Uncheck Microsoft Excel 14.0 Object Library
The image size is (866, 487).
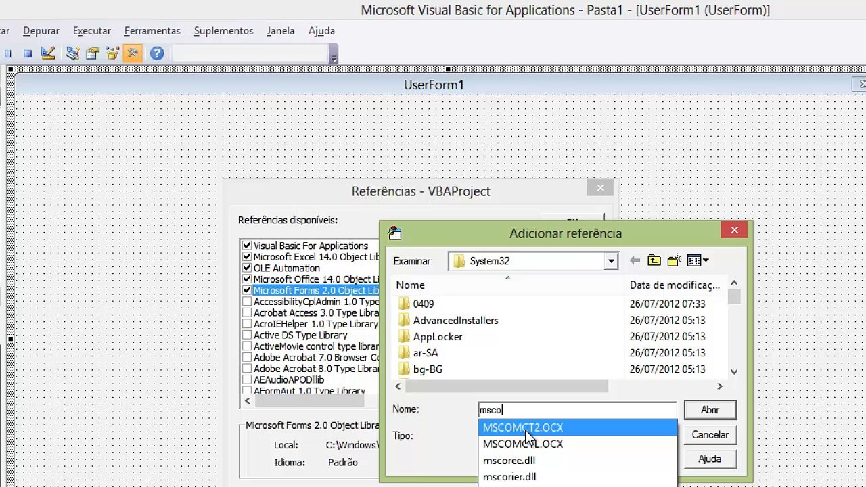click(x=247, y=257)
